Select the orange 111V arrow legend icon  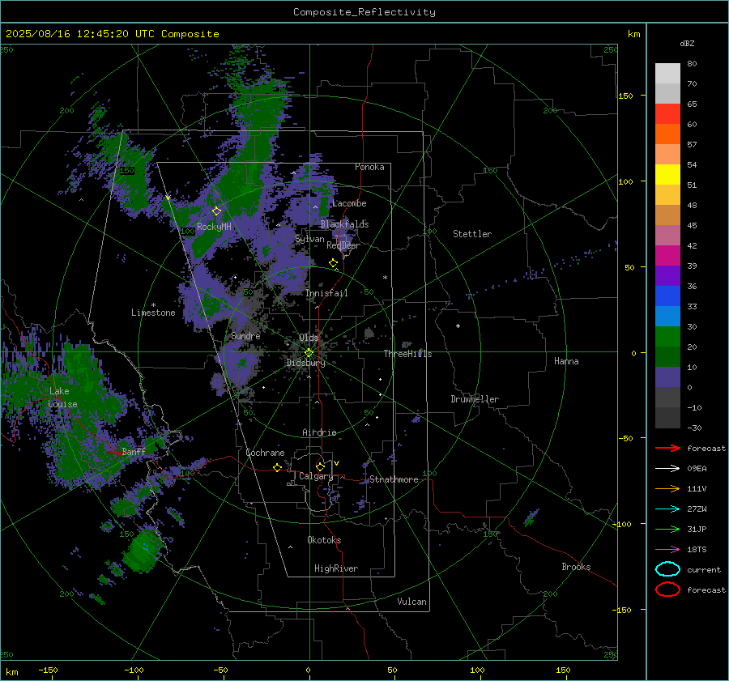(x=667, y=488)
